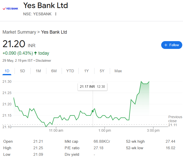Select the YTD time range

point(70,71)
